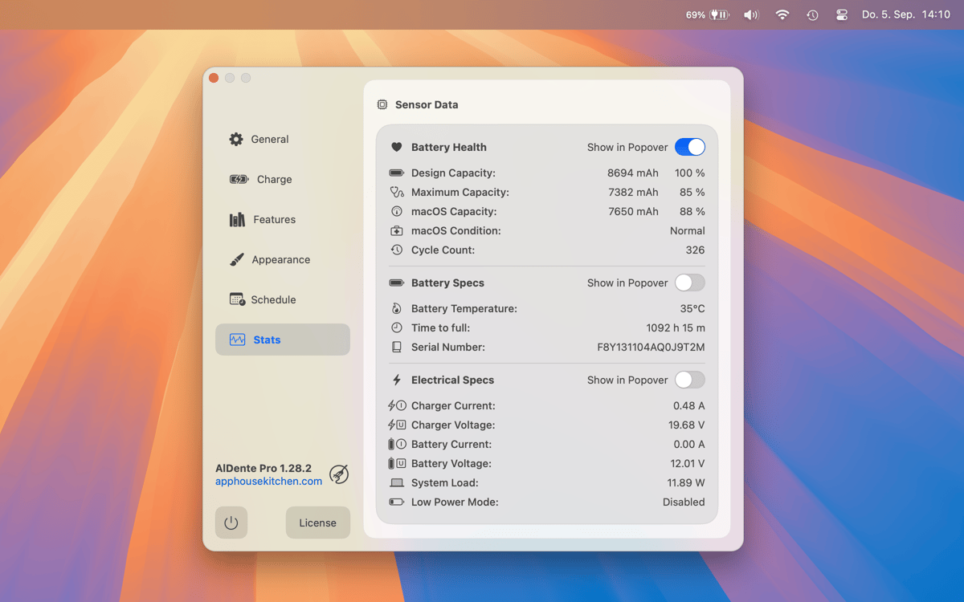Click the lightning bolt Electrical Specs icon
964x602 pixels.
coord(396,380)
